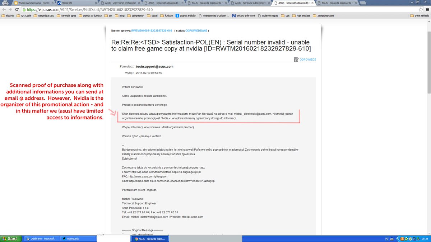Open the Chrome menu icon
Image resolution: width=431 pixels, height=242 pixels.
427,10
